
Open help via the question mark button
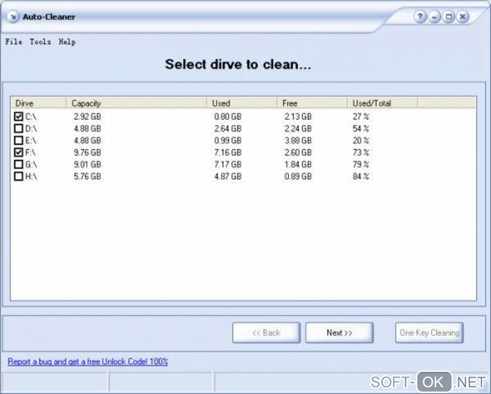click(420, 16)
